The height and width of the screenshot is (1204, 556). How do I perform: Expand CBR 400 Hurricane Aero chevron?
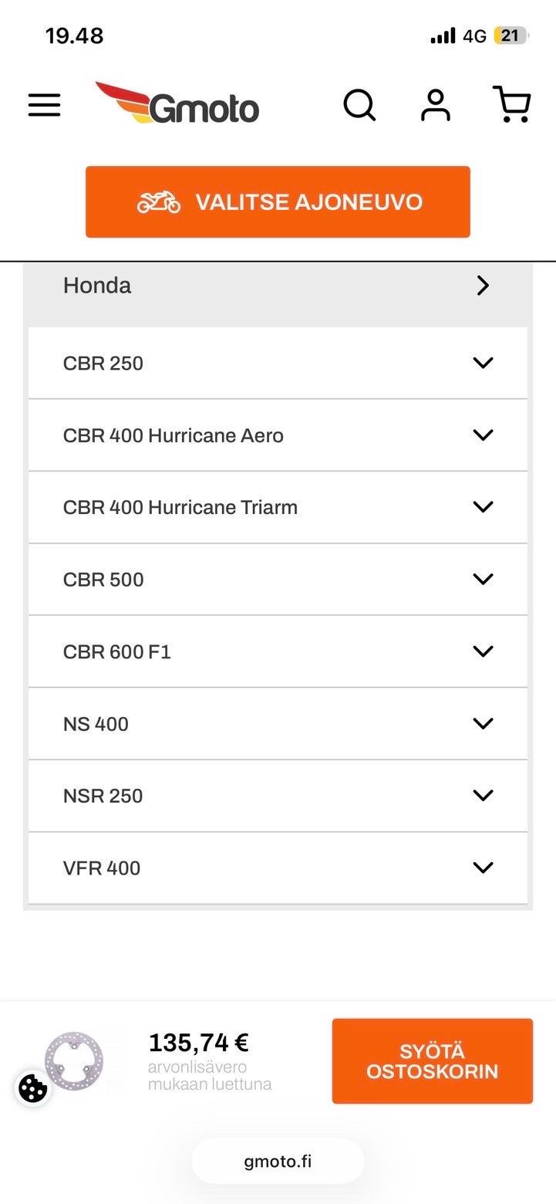(x=483, y=435)
